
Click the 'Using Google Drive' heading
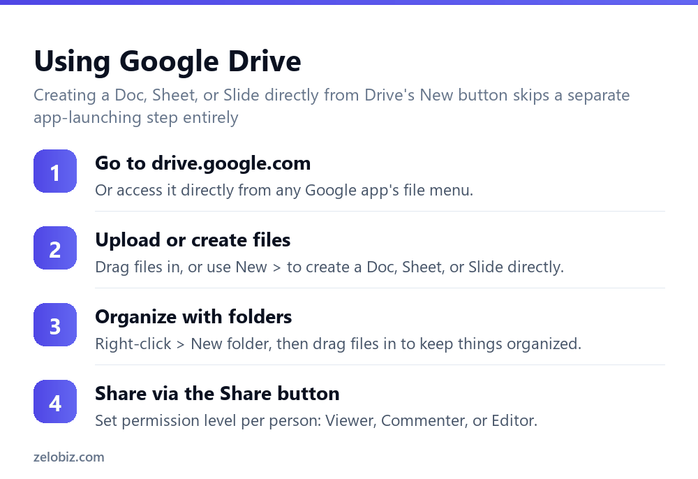click(x=168, y=61)
